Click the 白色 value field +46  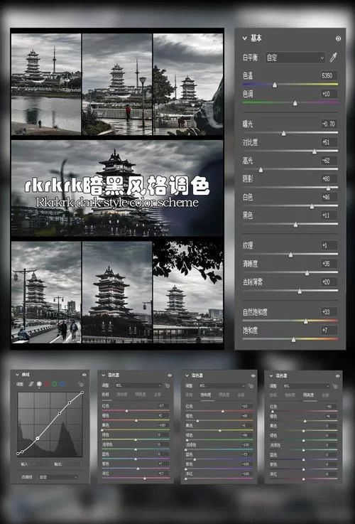[x=329, y=197]
